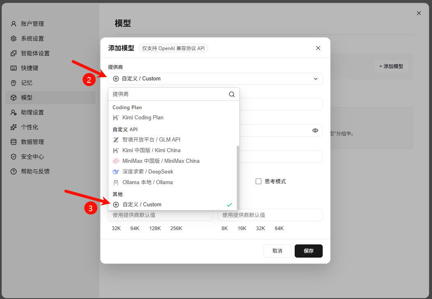Click the 快捷键 keyboard icon

[14, 68]
